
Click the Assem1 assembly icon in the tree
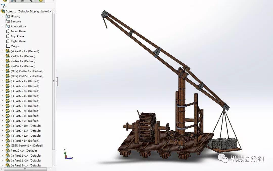coord(3,11)
